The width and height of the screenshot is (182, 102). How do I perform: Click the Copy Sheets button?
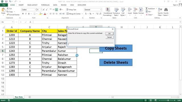coord(116,48)
